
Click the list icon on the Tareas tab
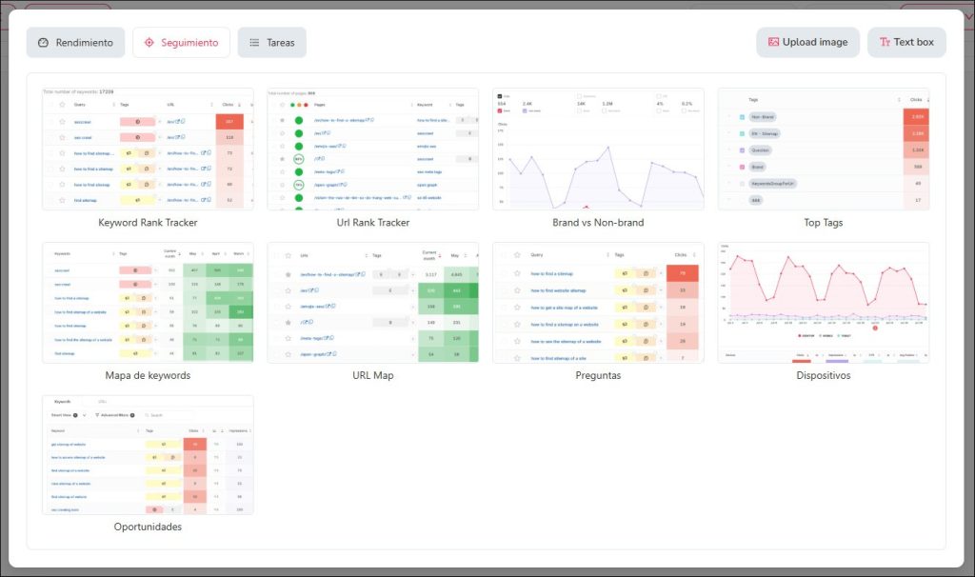[x=253, y=42]
